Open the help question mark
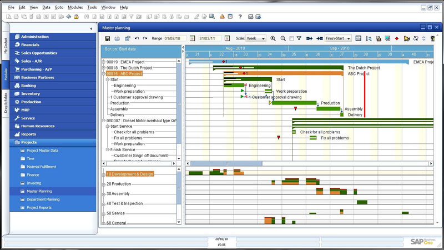 pyautogui.click(x=240, y=17)
